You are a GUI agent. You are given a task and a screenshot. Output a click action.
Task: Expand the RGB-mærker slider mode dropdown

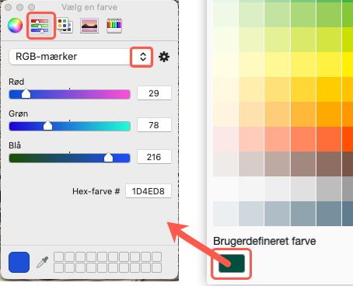click(143, 57)
